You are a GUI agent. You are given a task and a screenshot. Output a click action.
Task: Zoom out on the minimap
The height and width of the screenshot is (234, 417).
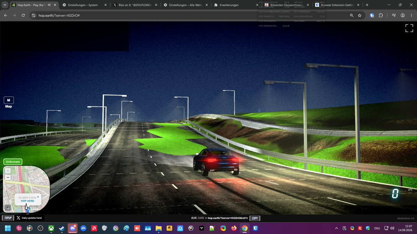click(8, 177)
